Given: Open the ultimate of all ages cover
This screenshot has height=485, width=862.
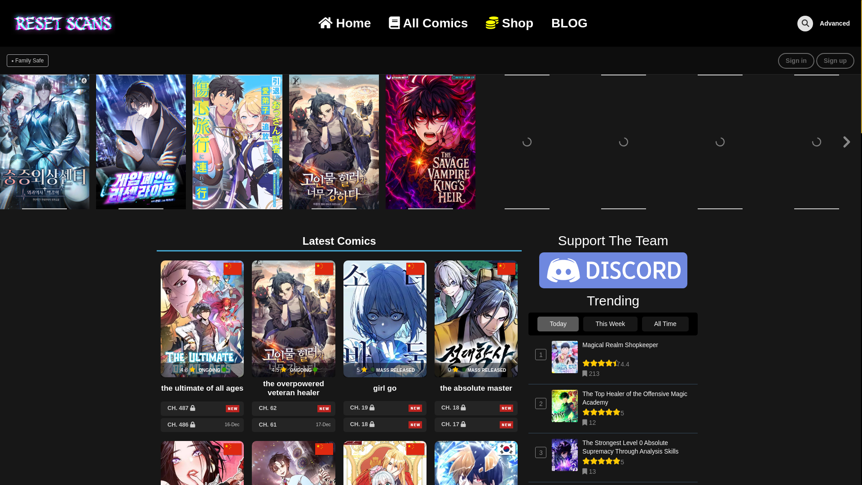Looking at the screenshot, I should pyautogui.click(x=202, y=319).
